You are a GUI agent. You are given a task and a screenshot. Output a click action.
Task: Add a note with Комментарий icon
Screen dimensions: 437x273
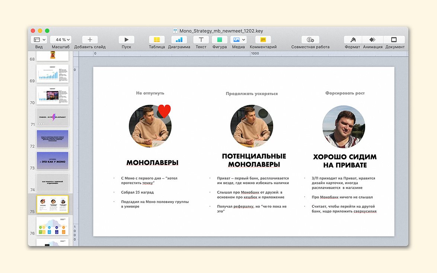click(263, 39)
